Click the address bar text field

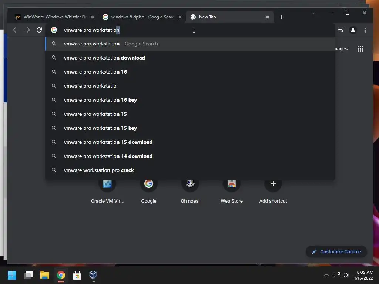[191, 30]
